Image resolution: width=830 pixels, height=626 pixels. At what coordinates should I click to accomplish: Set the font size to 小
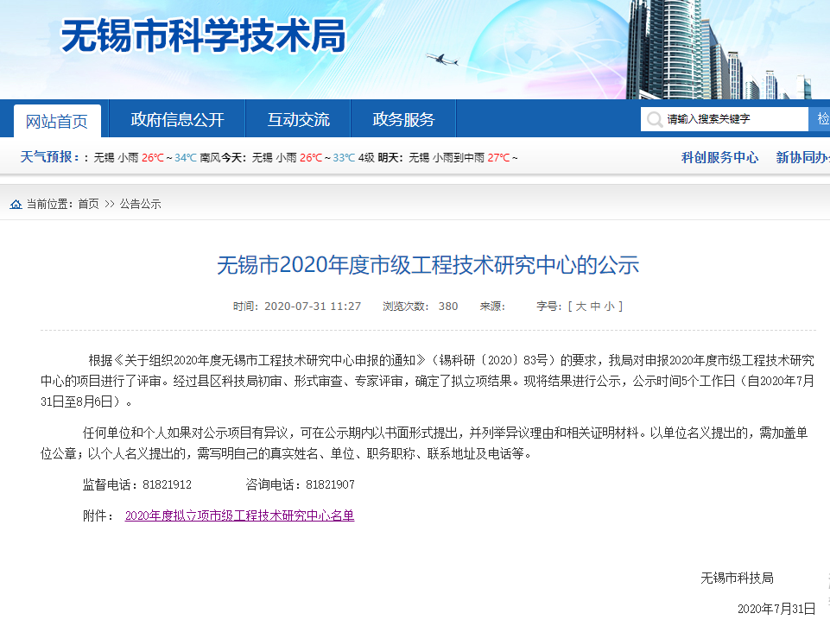tap(609, 307)
